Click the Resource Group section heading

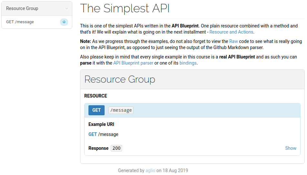click(120, 79)
